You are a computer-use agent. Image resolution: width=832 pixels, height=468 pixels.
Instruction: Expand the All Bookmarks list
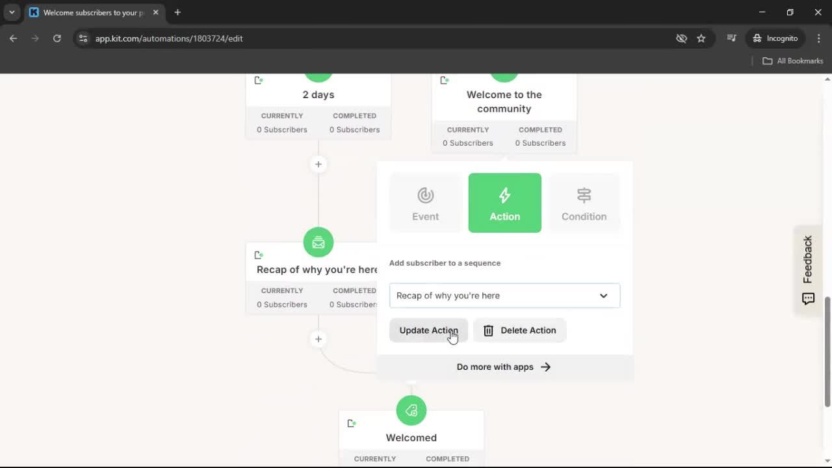(792, 60)
